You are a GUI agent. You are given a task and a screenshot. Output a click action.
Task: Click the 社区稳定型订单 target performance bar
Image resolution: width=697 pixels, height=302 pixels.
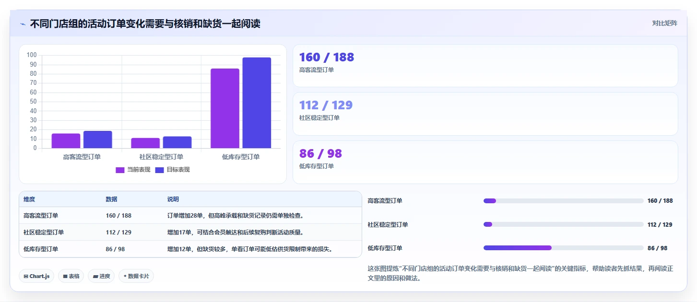[177, 142]
